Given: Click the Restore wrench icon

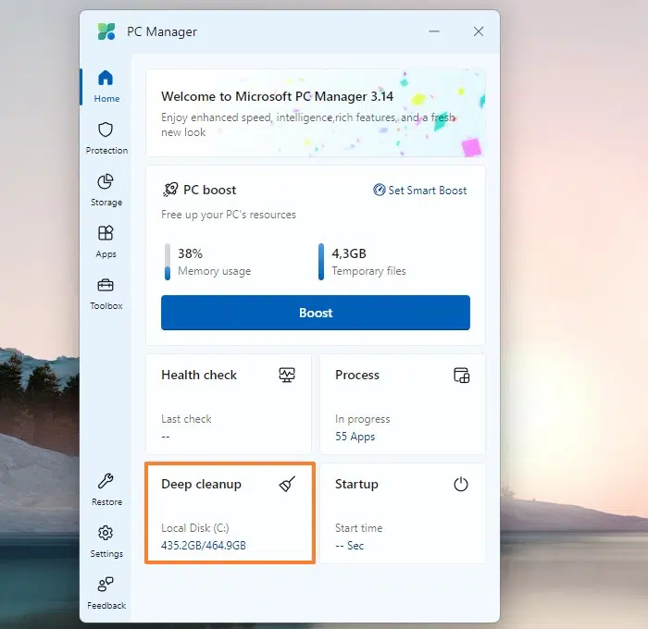Looking at the screenshot, I should pos(106,481).
